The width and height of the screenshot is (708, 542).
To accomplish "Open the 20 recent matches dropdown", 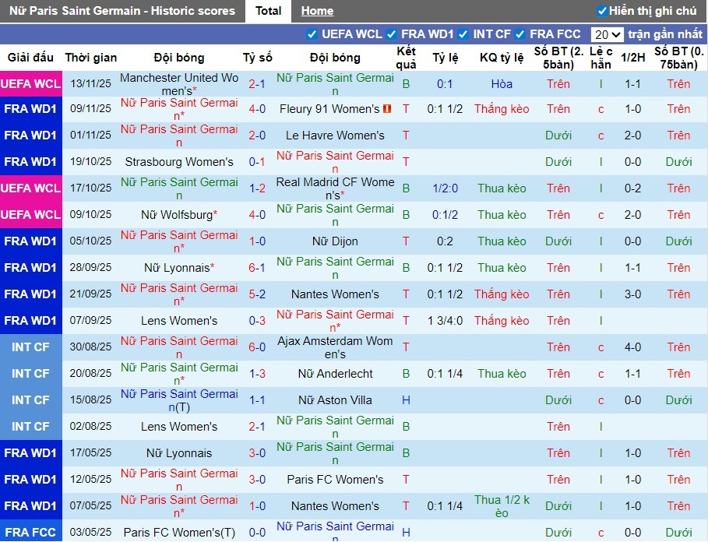I will (x=607, y=34).
